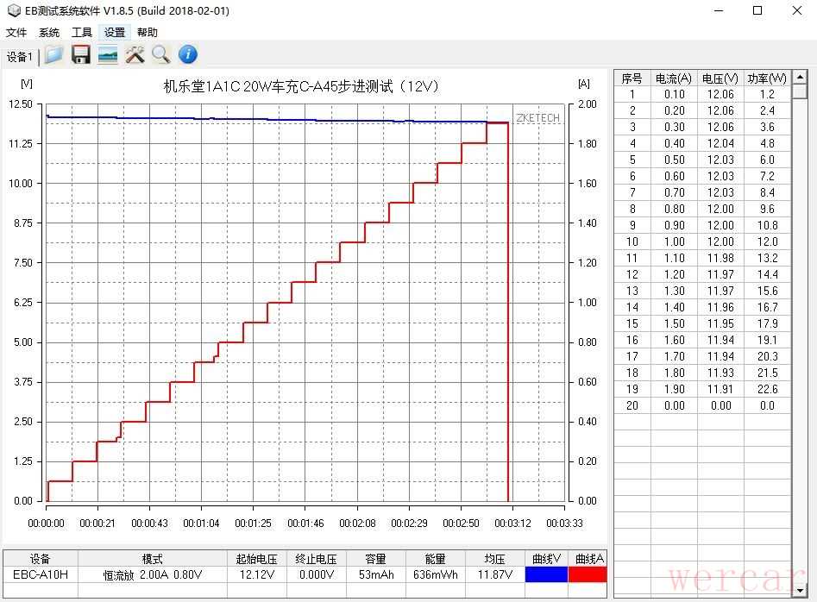Maximize the application window

point(757,10)
